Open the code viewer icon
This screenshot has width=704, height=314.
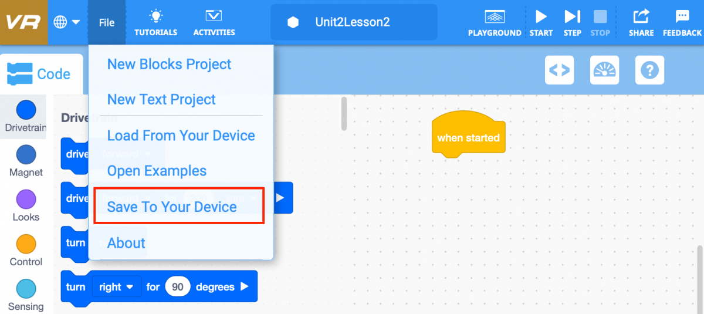click(559, 70)
